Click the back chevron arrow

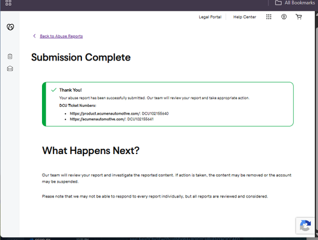pos(34,36)
